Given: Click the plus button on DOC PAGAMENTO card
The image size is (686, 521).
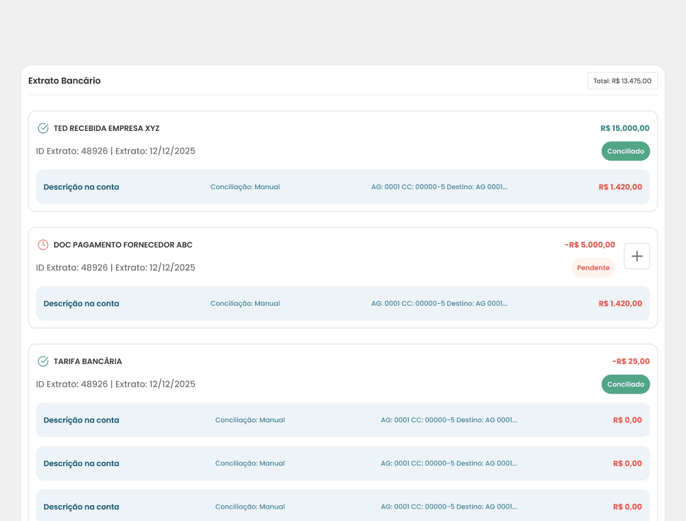Looking at the screenshot, I should click(x=637, y=256).
